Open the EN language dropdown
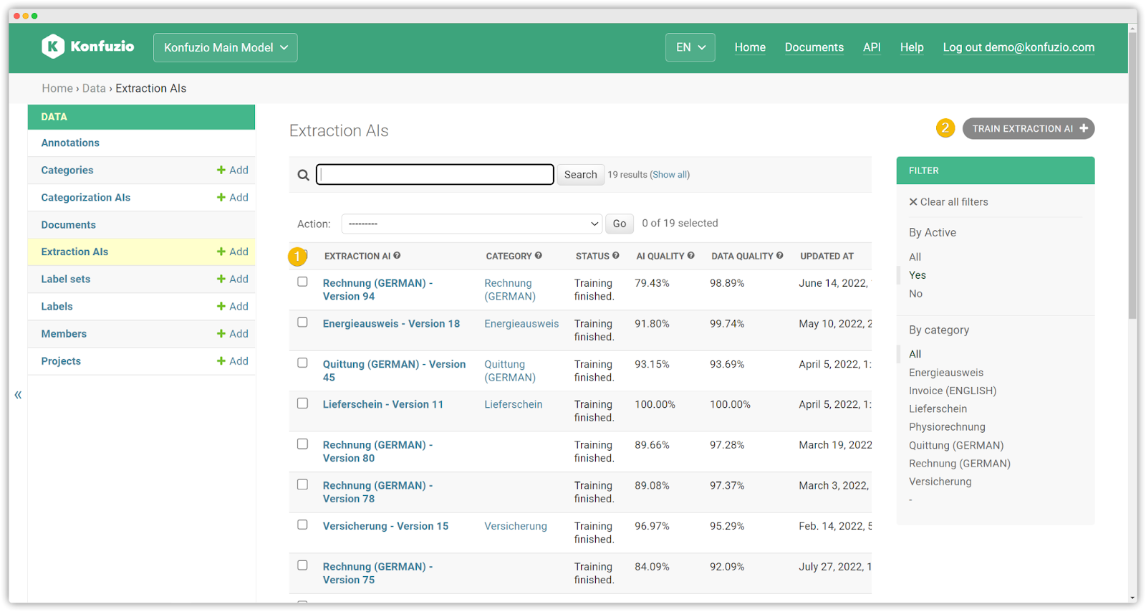This screenshot has width=1146, height=612. (690, 47)
